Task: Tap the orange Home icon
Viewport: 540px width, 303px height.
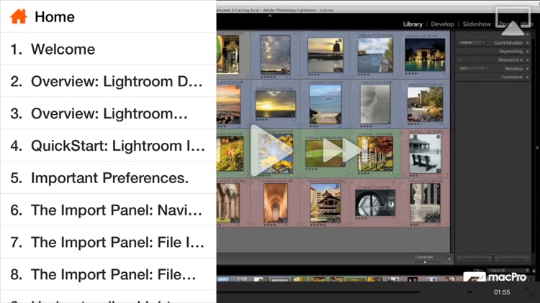Action: (19, 17)
